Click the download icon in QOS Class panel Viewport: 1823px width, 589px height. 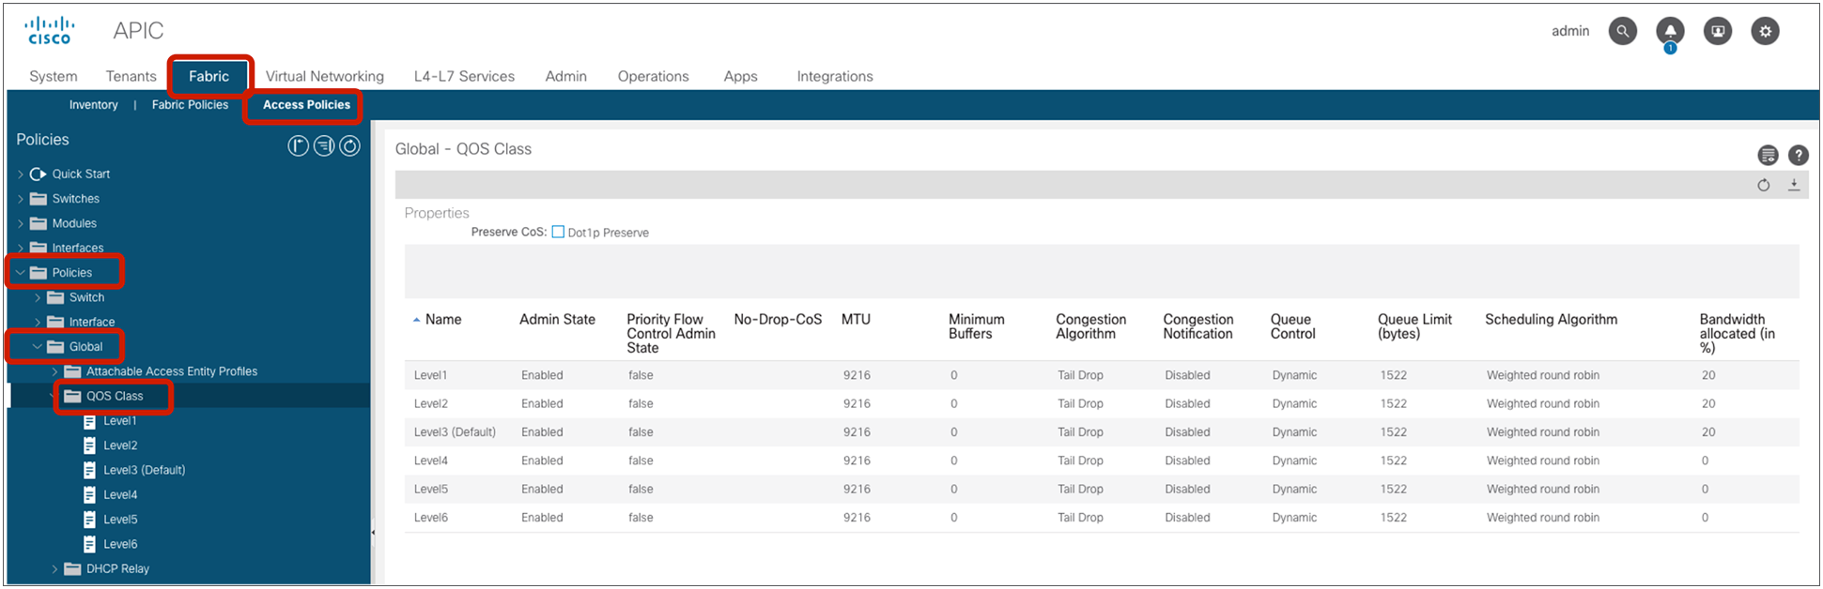tap(1794, 185)
